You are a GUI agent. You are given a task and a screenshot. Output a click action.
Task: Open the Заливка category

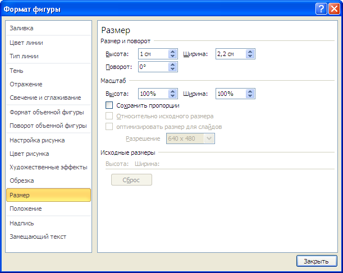21,28
